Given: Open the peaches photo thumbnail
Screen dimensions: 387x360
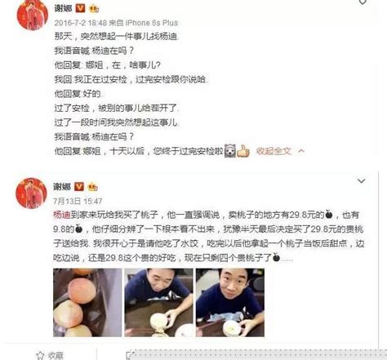Looking at the screenshot, I should (87, 303).
